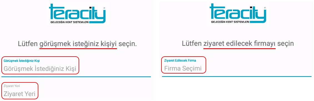Click the underlined phrase 'görüşmek isteğiniz kişiyi'

78,44
